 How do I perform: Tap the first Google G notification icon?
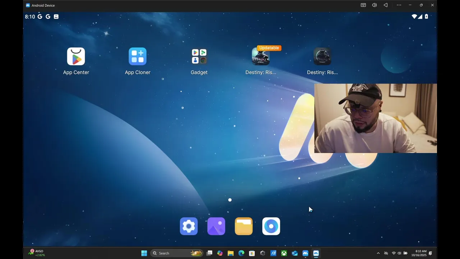pos(40,17)
